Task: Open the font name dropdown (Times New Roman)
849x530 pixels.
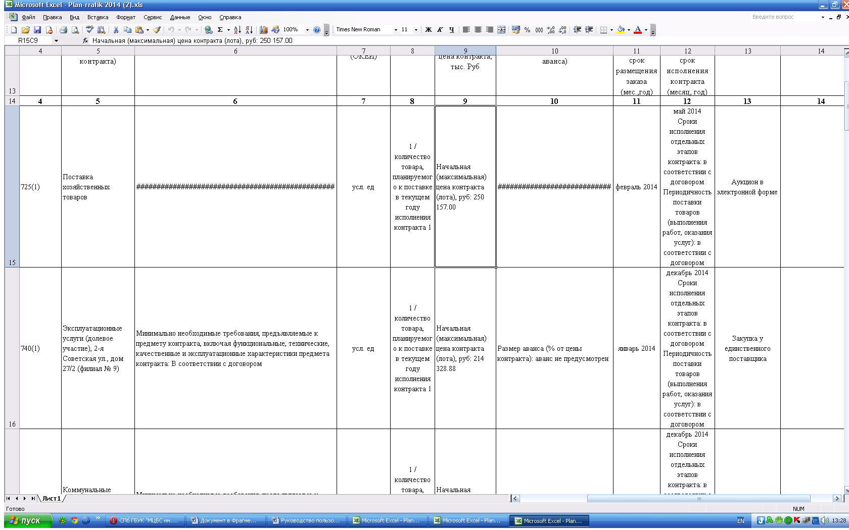Action: click(x=396, y=30)
